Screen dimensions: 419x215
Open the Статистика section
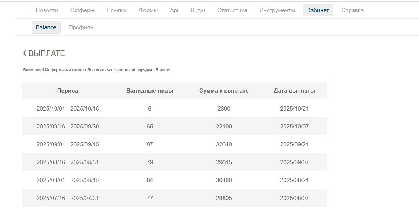click(232, 10)
